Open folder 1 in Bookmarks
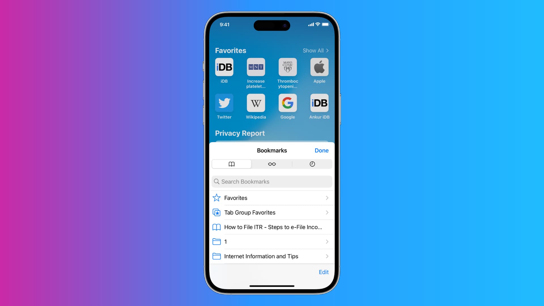The height and width of the screenshot is (306, 544). point(272,242)
